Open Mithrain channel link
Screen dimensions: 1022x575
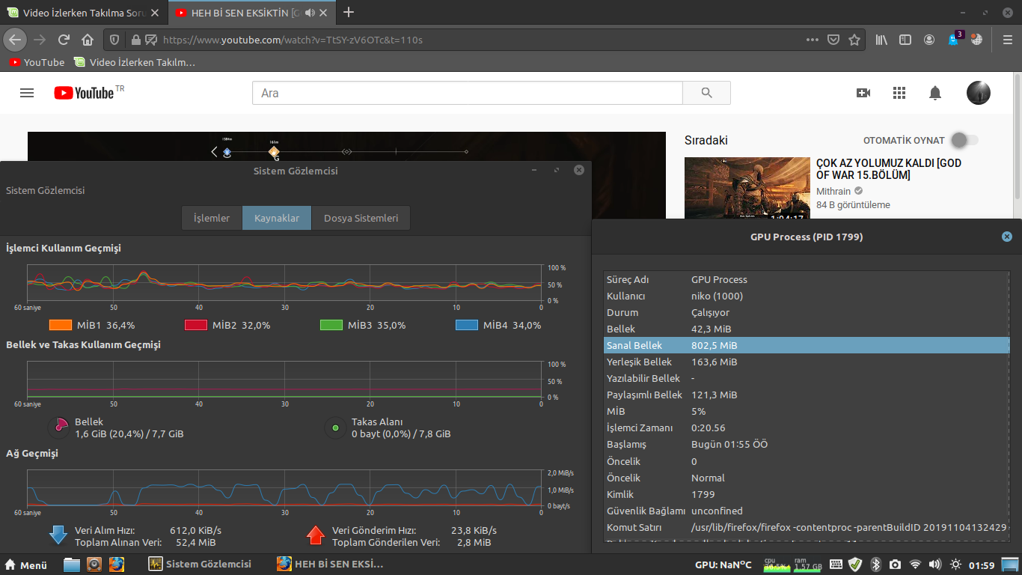pos(834,191)
